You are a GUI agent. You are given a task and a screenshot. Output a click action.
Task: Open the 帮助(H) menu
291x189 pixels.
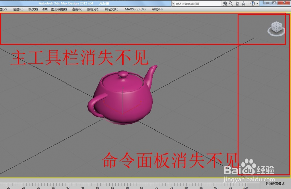(157, 9)
